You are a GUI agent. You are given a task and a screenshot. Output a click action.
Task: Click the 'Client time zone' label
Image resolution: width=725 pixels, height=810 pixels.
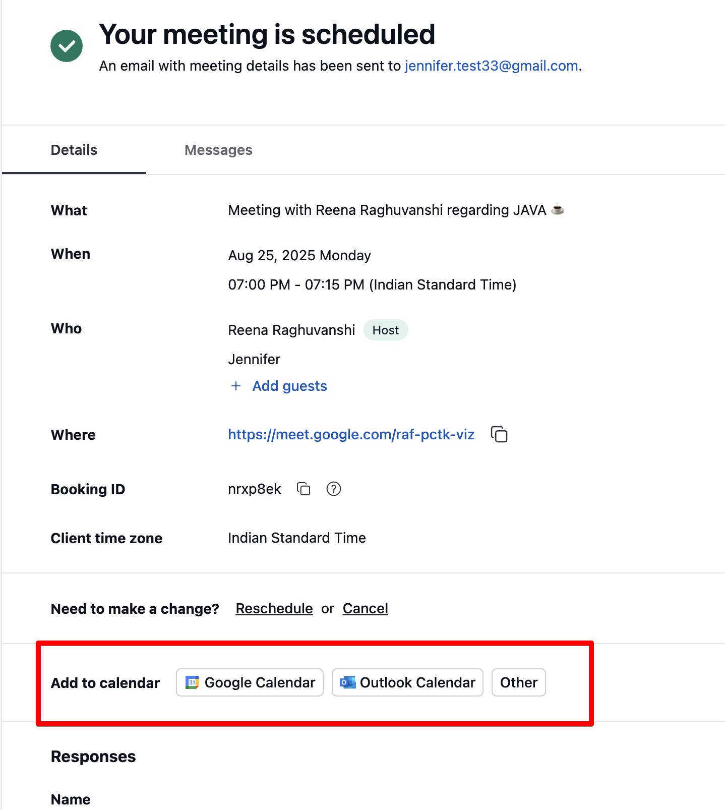107,538
